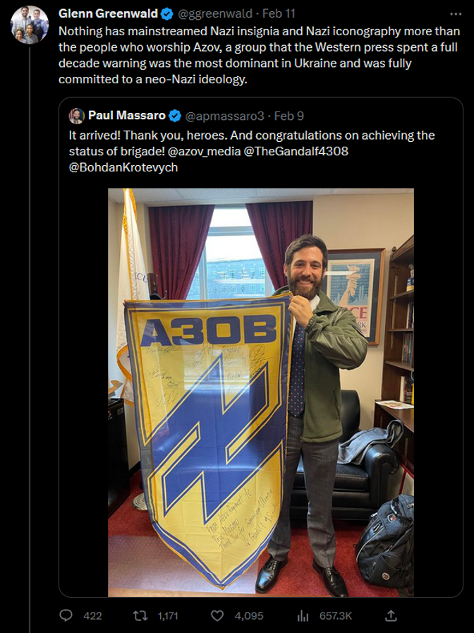474x633 pixels.
Task: Click the share upload arrow icon
Action: (x=390, y=615)
